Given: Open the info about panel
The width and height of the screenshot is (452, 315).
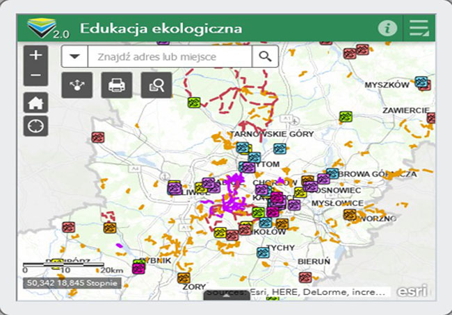Looking at the screenshot, I should click(x=387, y=28).
